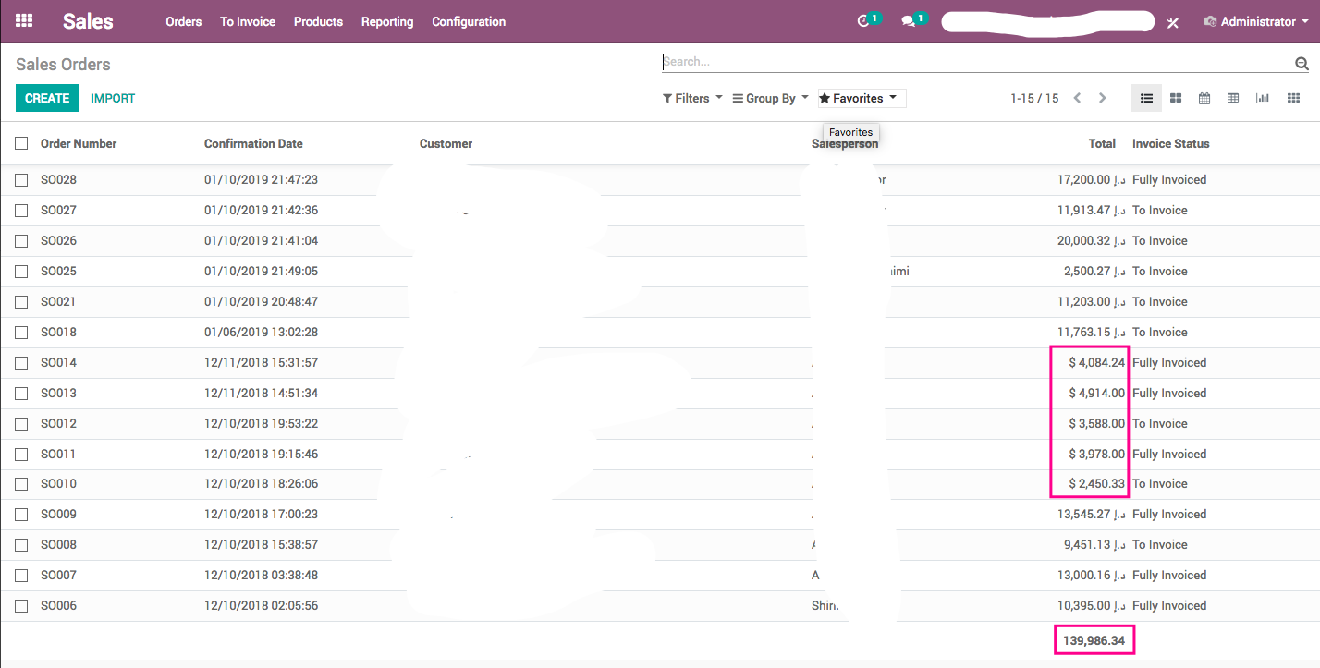
Task: Tick the checkbox for SO028
Action: coord(21,180)
